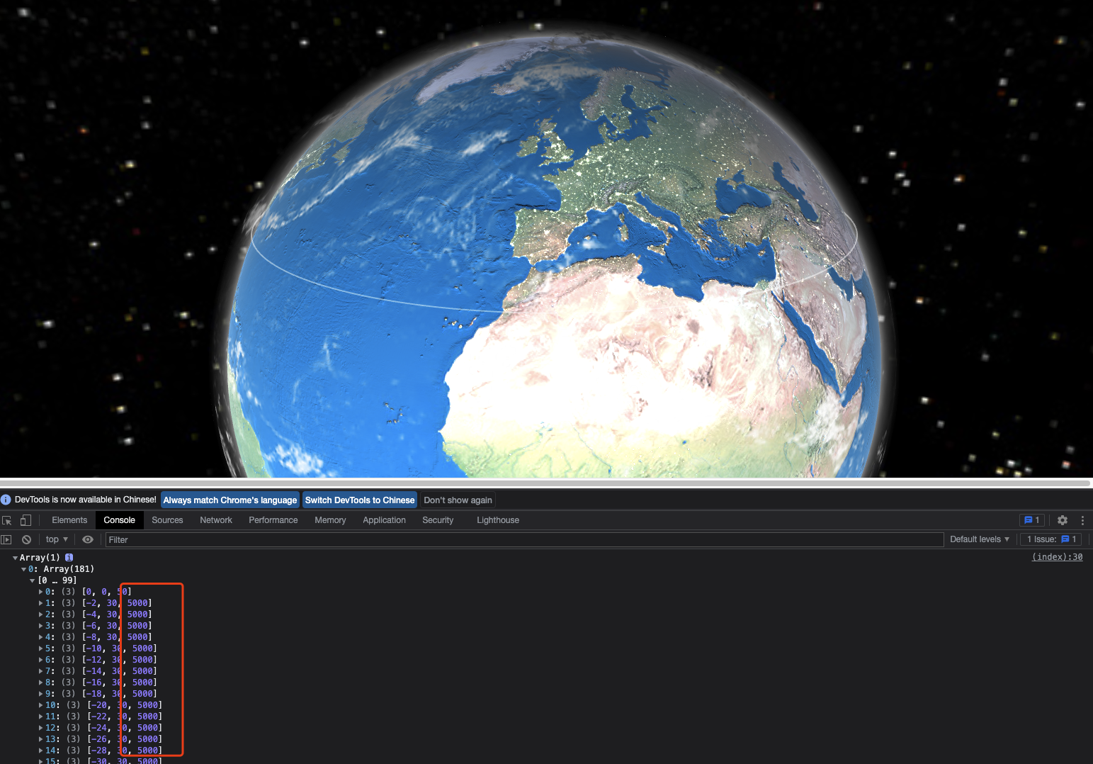Open the Default levels dropdown
Viewport: 1093px width, 764px height.
(x=980, y=539)
